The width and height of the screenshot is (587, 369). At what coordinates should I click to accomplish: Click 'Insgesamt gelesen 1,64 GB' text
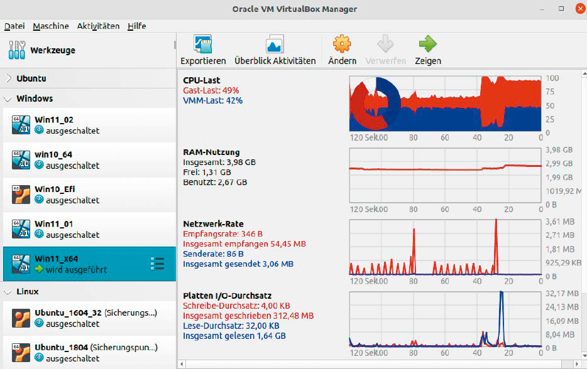(x=234, y=336)
